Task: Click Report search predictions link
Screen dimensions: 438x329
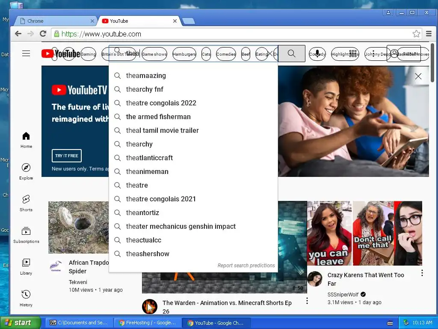Action: (246, 266)
